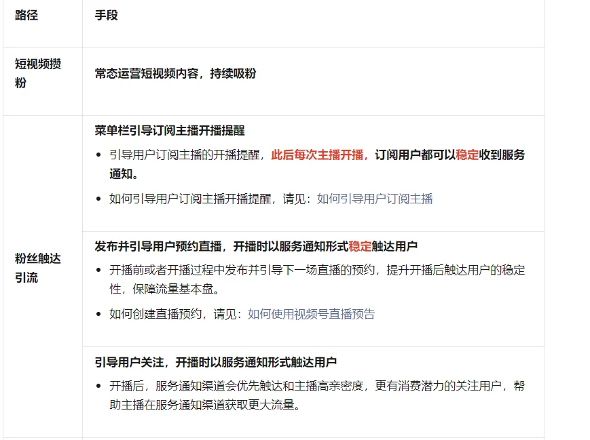Screen dimensions: 590x440
Task: Click red 稳定 in the first bullet
Action: point(467,155)
